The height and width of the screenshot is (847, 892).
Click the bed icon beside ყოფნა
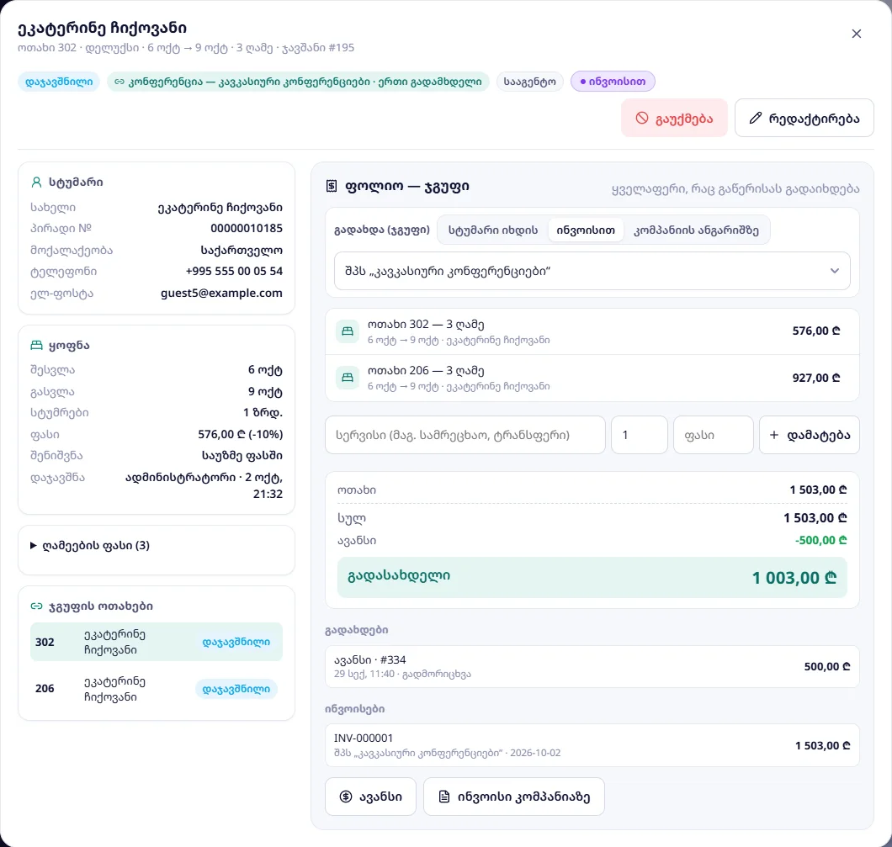coord(36,346)
